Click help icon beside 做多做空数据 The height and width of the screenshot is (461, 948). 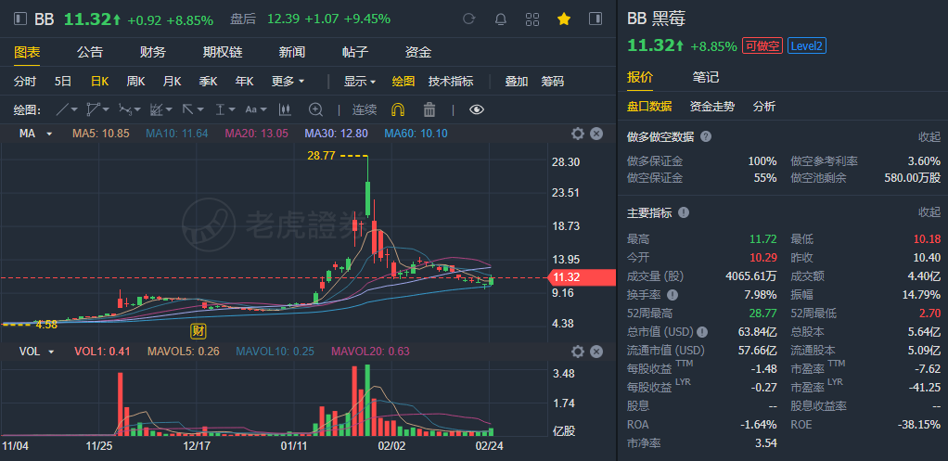tap(706, 136)
